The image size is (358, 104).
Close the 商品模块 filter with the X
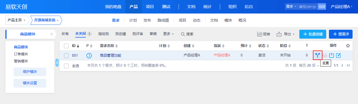[52, 34]
